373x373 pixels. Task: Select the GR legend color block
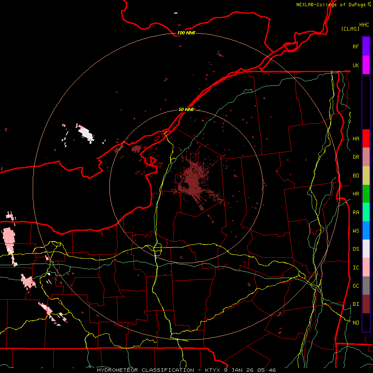point(366,157)
